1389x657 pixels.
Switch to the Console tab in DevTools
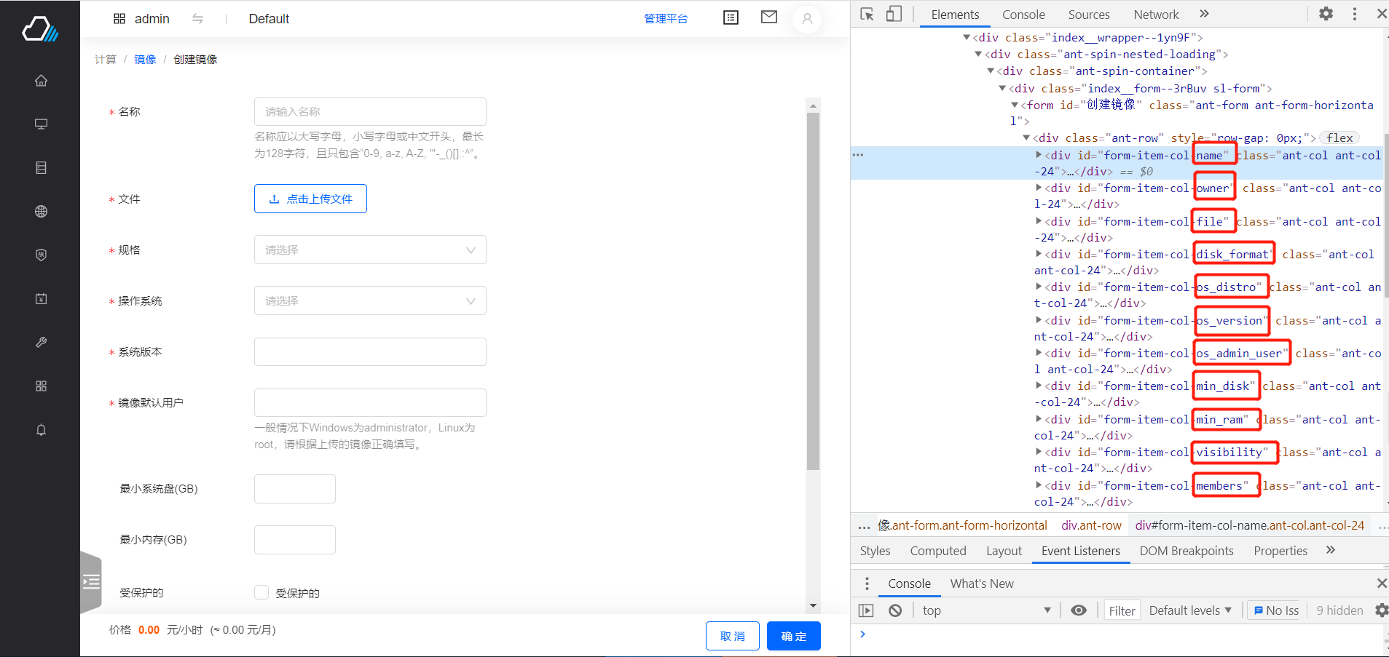(1023, 14)
